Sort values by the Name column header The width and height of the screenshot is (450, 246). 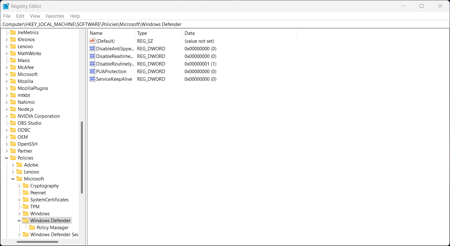coord(96,33)
